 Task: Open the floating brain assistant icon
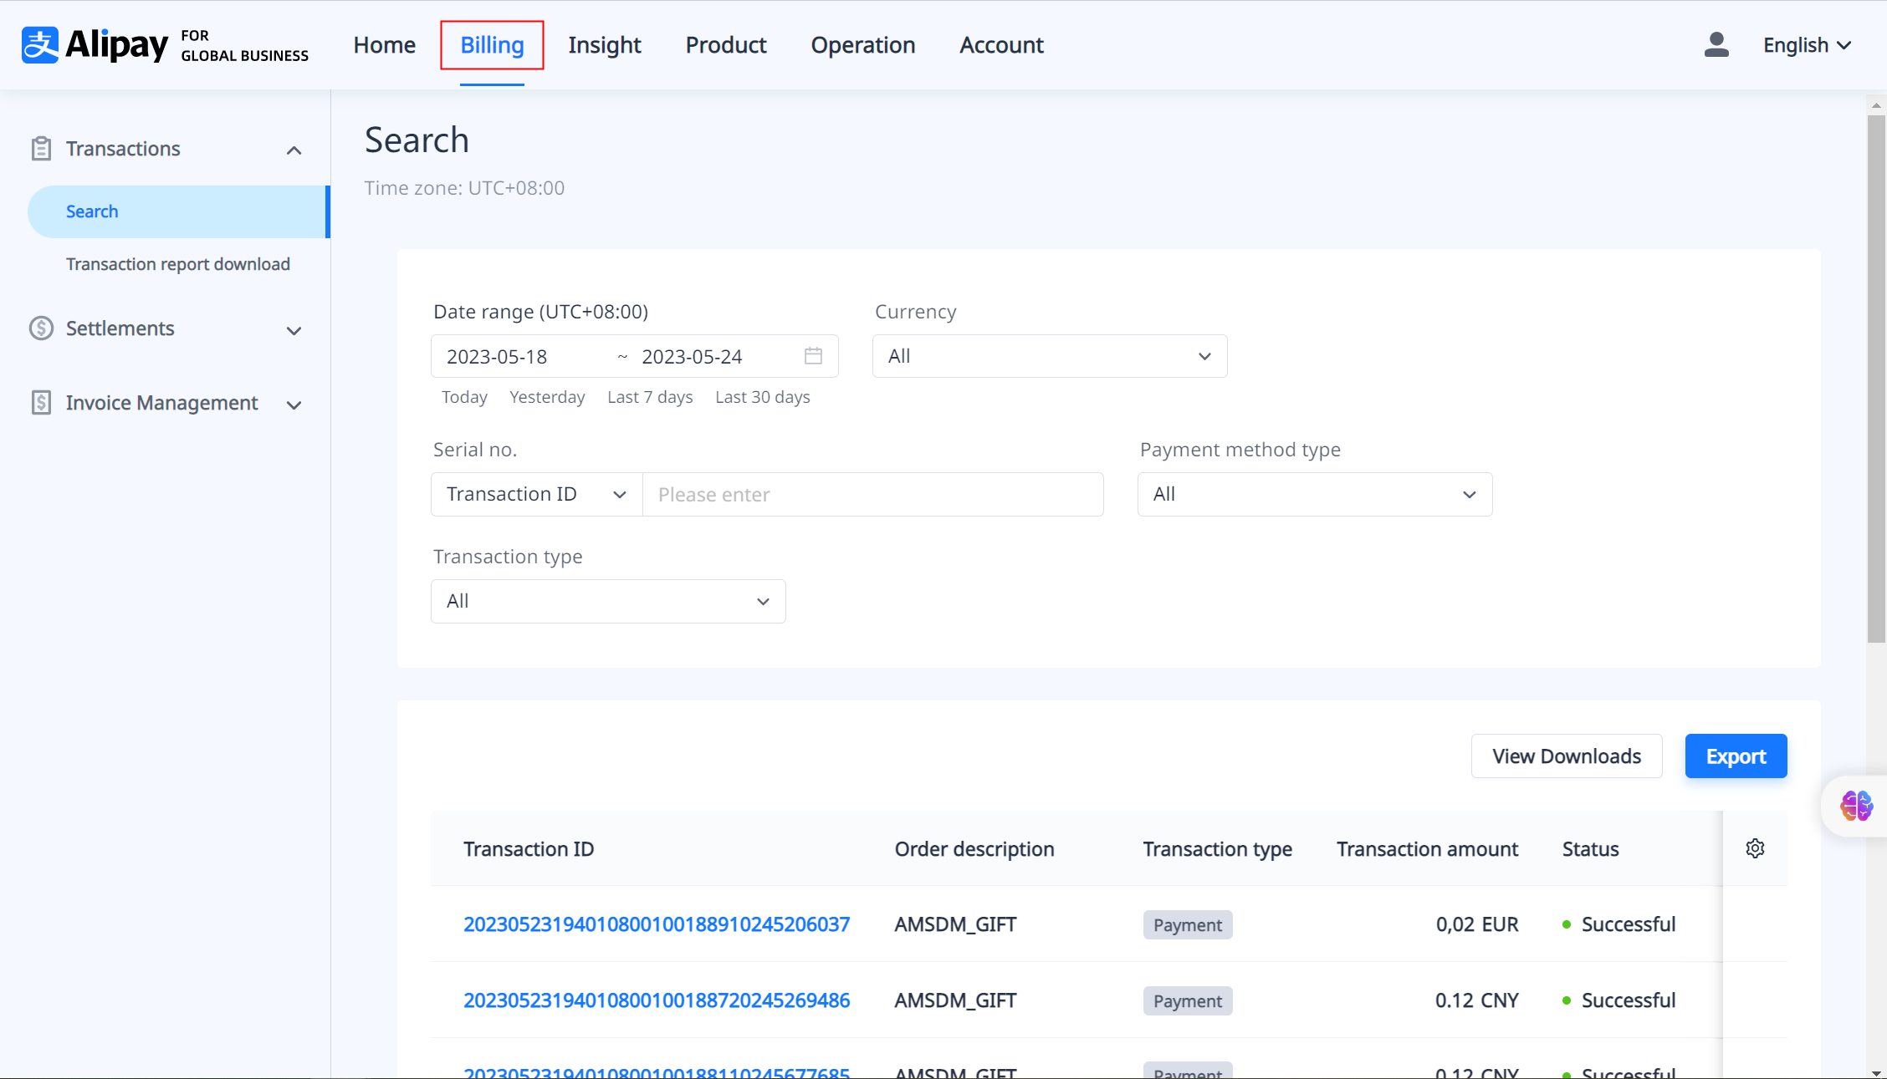(x=1856, y=806)
